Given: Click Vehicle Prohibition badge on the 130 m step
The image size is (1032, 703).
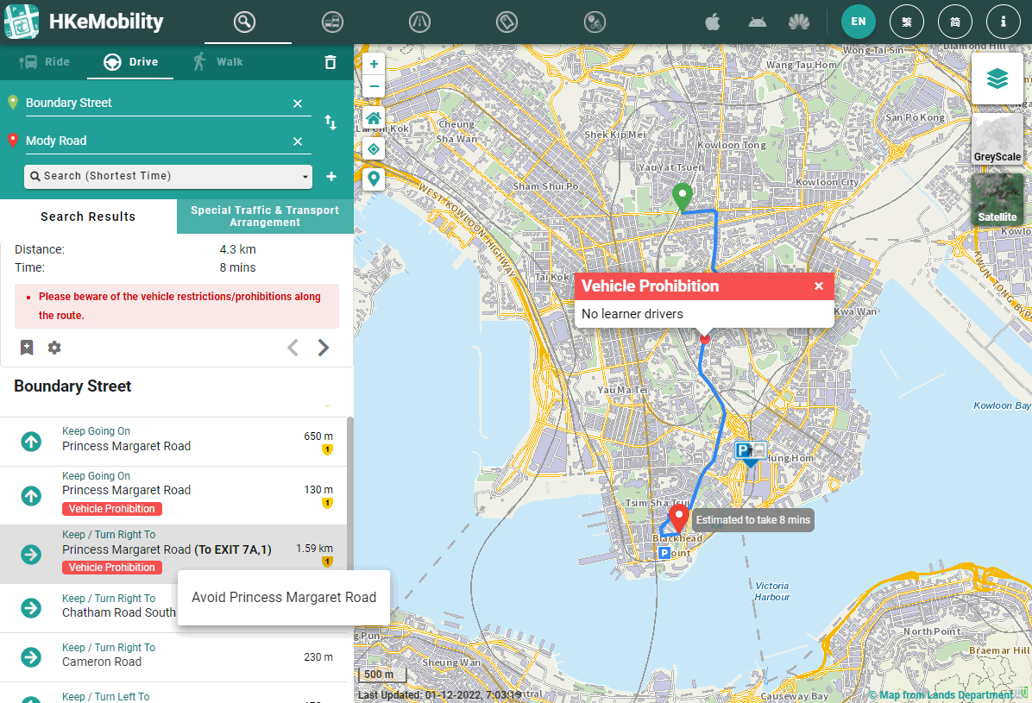Looking at the screenshot, I should tap(112, 509).
